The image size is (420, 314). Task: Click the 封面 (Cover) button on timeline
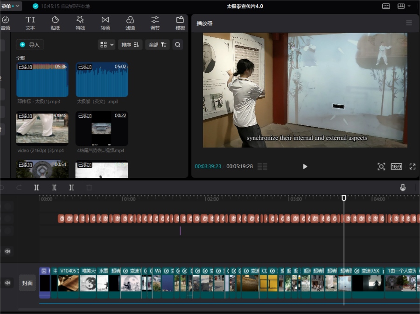click(28, 283)
